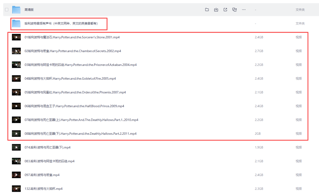The image size is (319, 193).
Task: Open the 03 Prisoner of Azkaban 2004 file name
Action: point(81,65)
